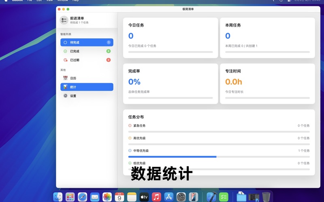Click the 0 个任务 count for 紧急任务
The image size is (324, 202).
(x=303, y=126)
